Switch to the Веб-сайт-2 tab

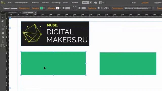(13, 12)
